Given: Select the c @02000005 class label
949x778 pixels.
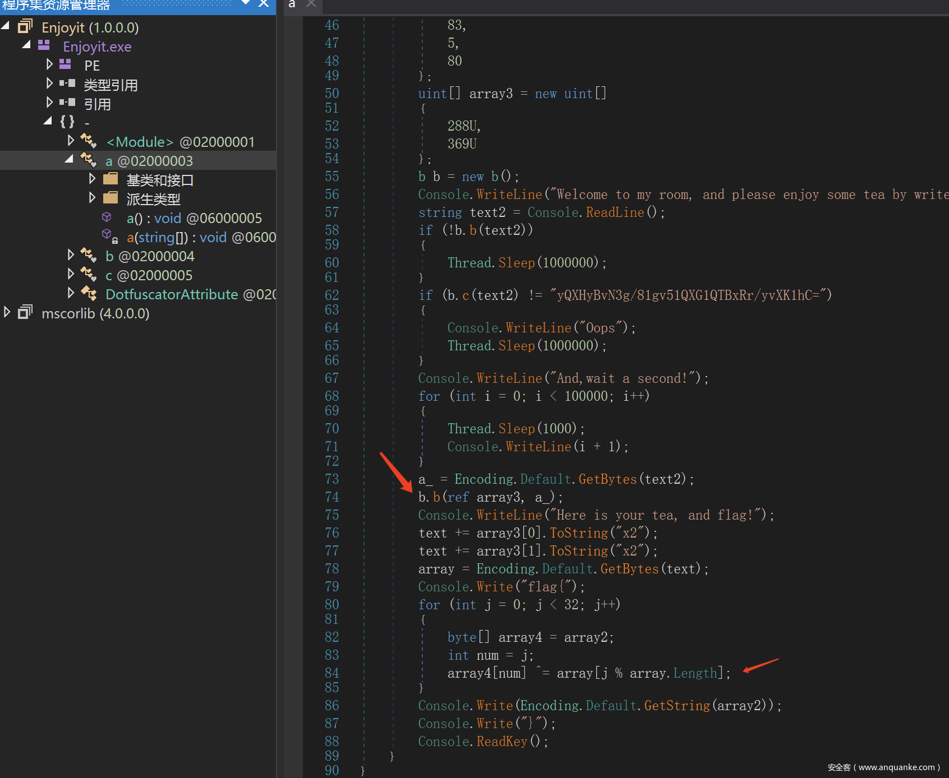Looking at the screenshot, I should 149,275.
